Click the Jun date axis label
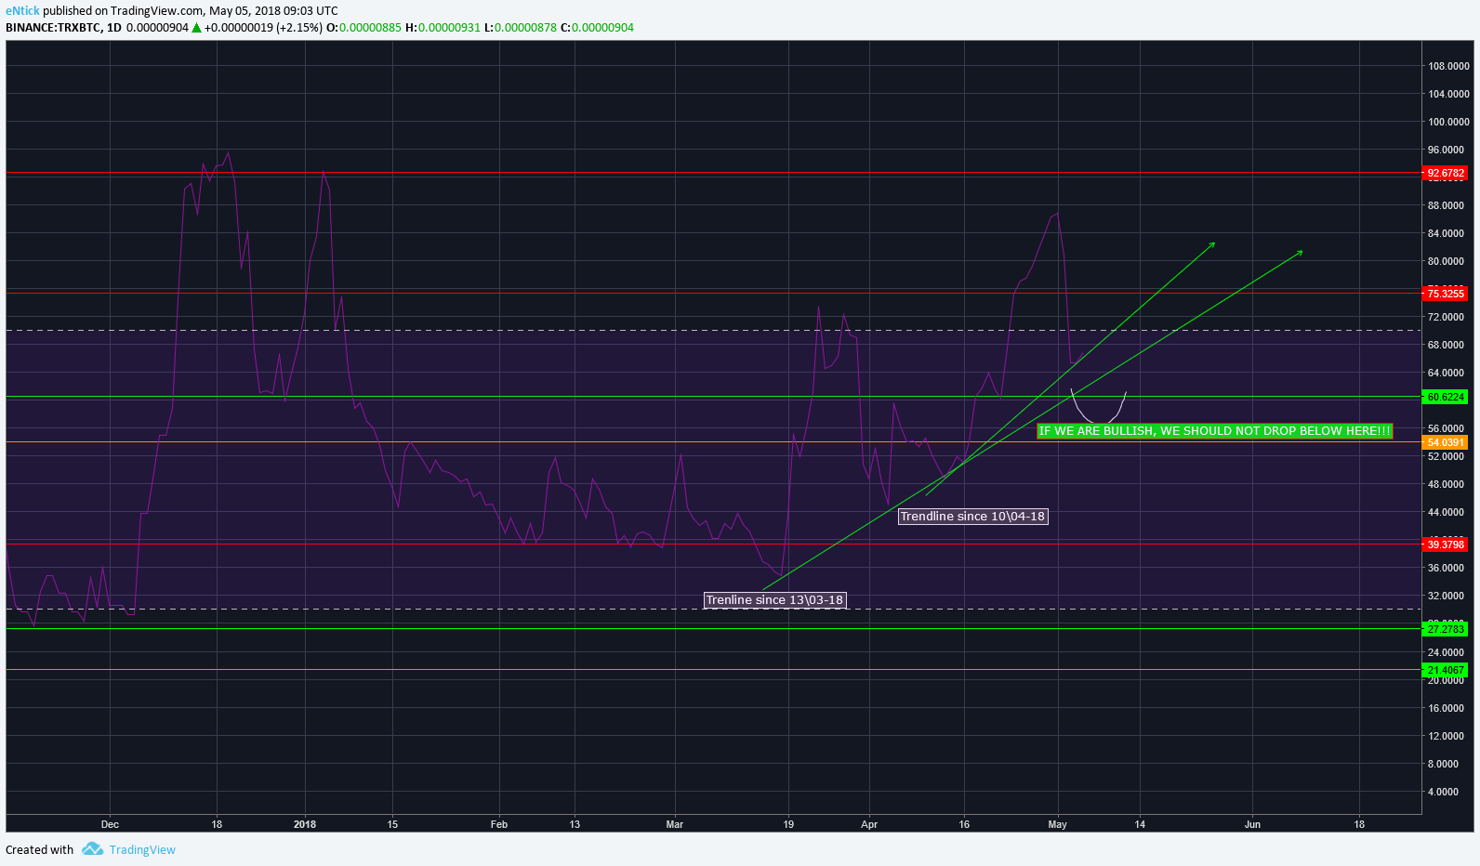Screen dimensions: 1480x866 [1252, 824]
